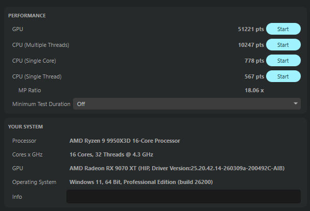Start the CPU Single Thread test

(283, 76)
